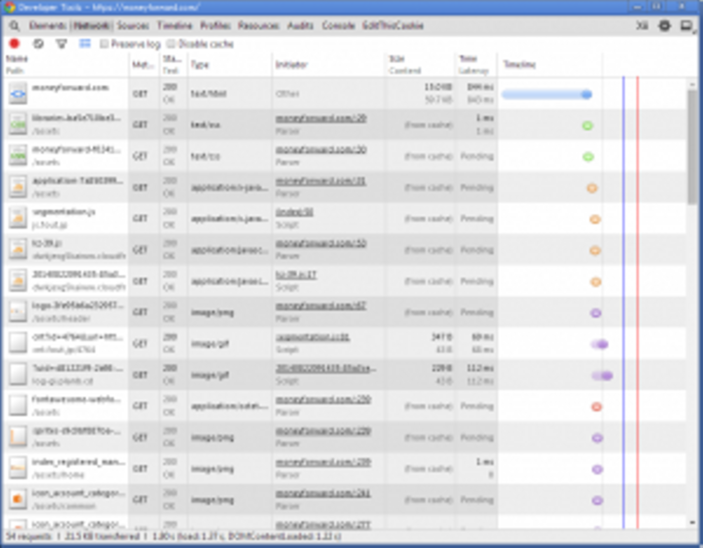Switch to the Console tab

(x=338, y=25)
